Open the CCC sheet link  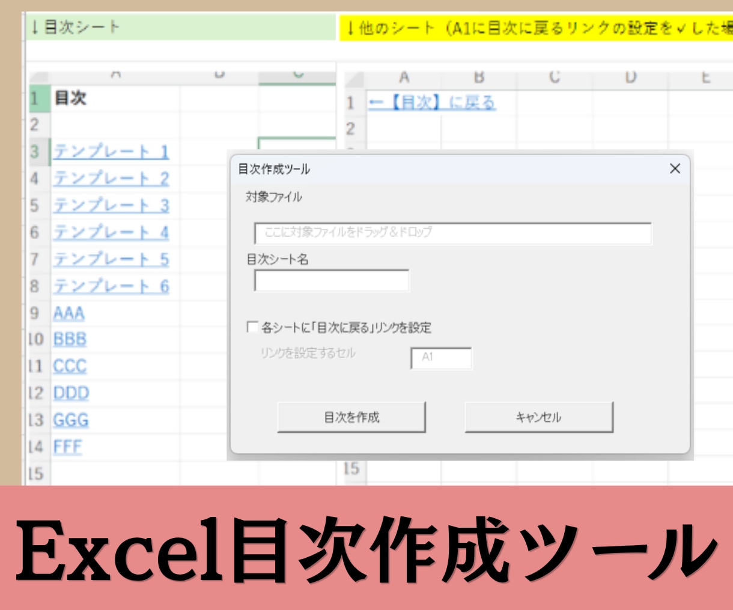(70, 366)
